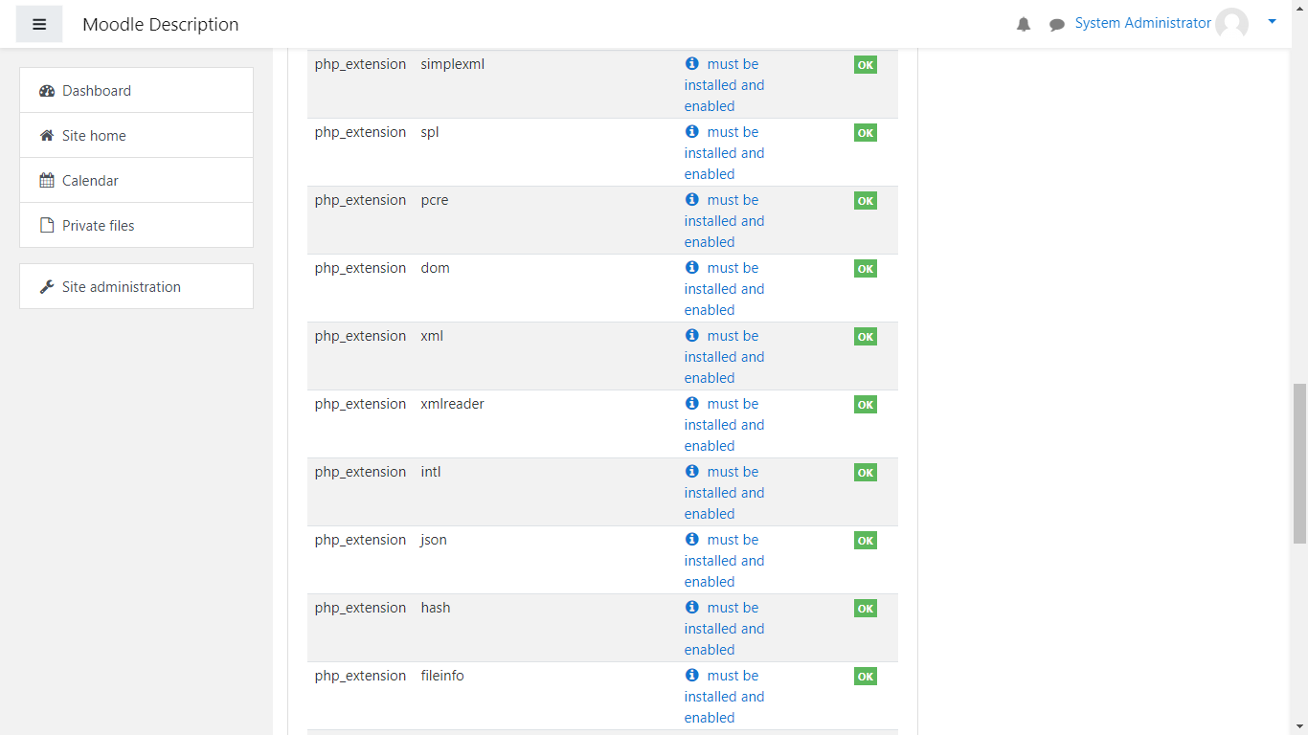Open the notifications bell icon

(1024, 24)
